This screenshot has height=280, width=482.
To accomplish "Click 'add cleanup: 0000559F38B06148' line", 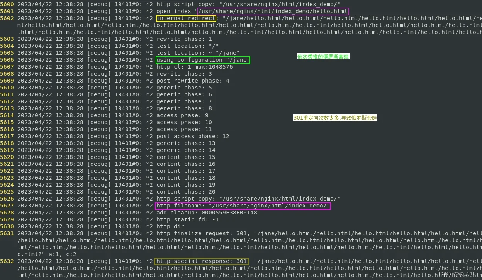I will [129, 213].
